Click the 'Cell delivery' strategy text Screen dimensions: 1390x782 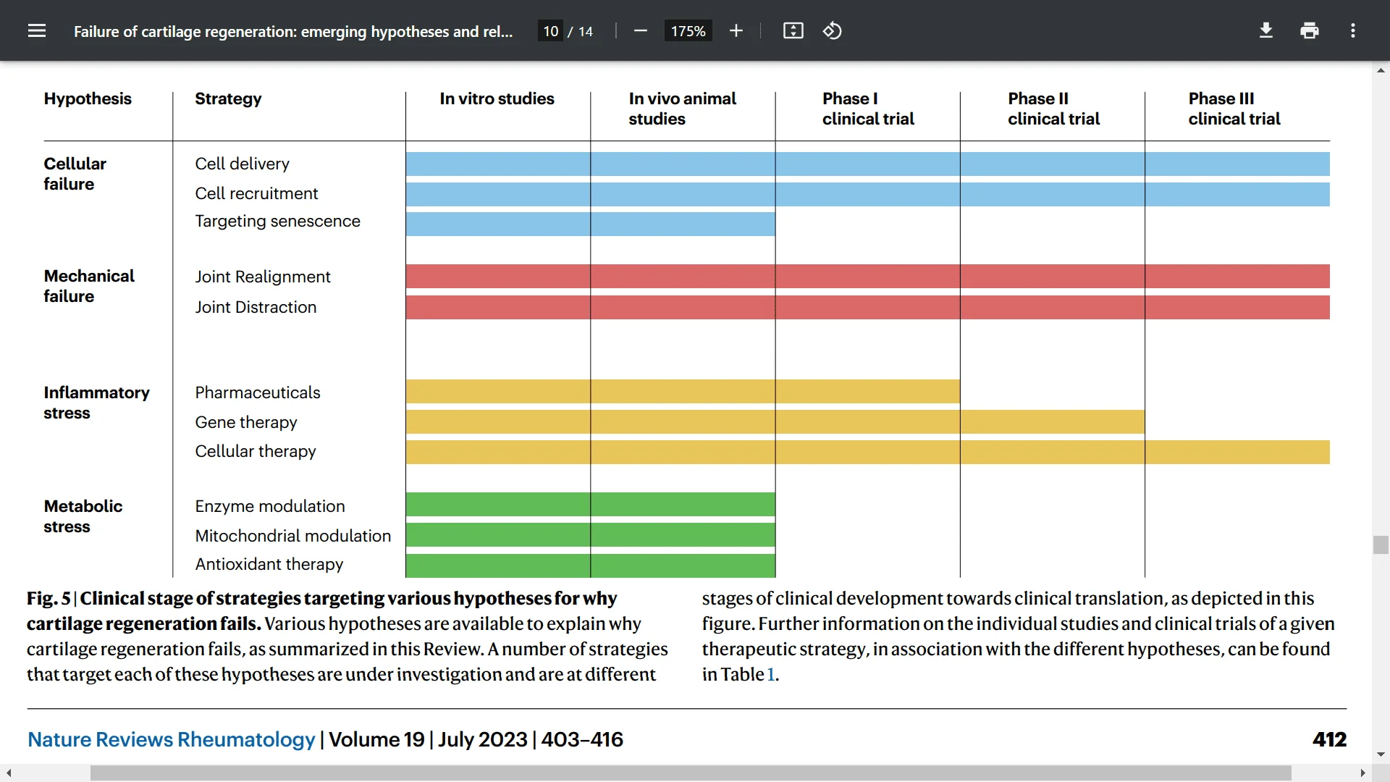(242, 164)
